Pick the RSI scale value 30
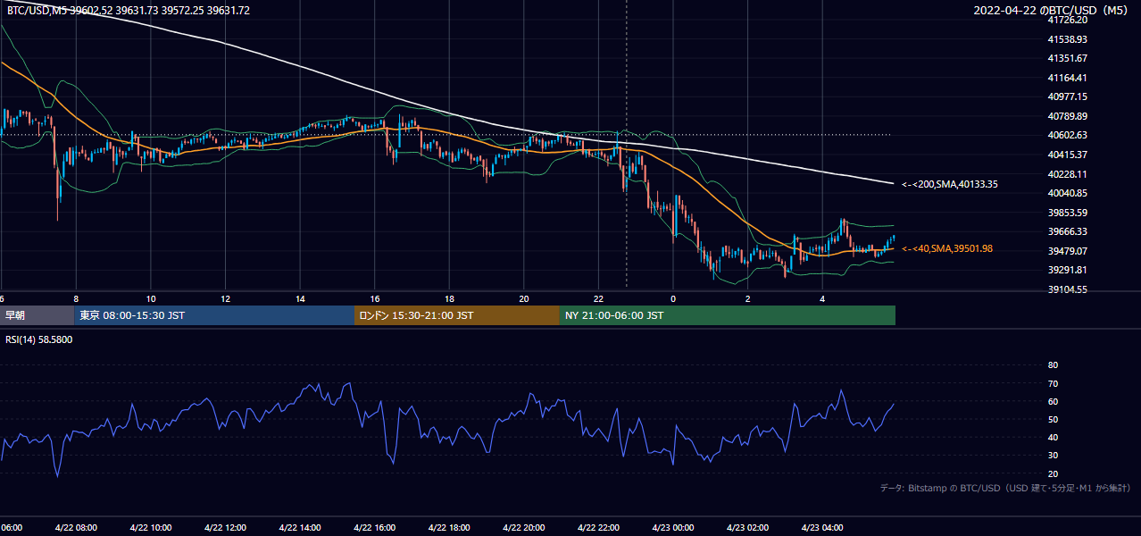Viewport: 1141px width, 536px height. 1053,456
